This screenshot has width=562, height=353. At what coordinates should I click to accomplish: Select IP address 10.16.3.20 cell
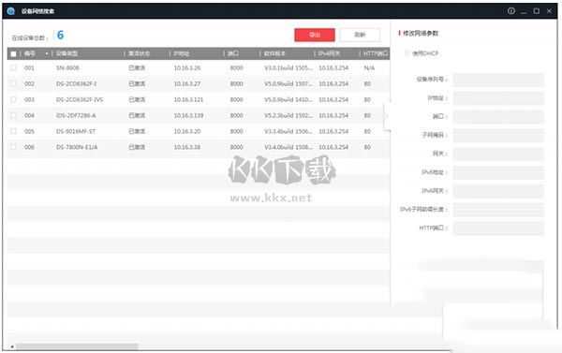tap(187, 131)
